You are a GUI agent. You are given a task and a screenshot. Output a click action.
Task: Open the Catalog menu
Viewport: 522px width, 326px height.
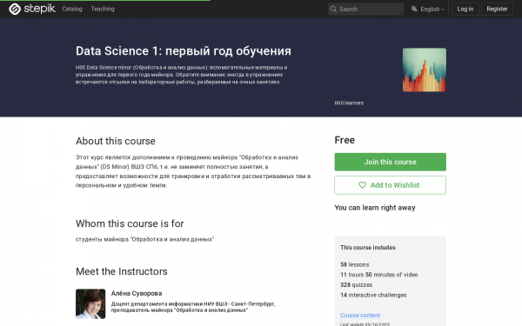tap(72, 9)
